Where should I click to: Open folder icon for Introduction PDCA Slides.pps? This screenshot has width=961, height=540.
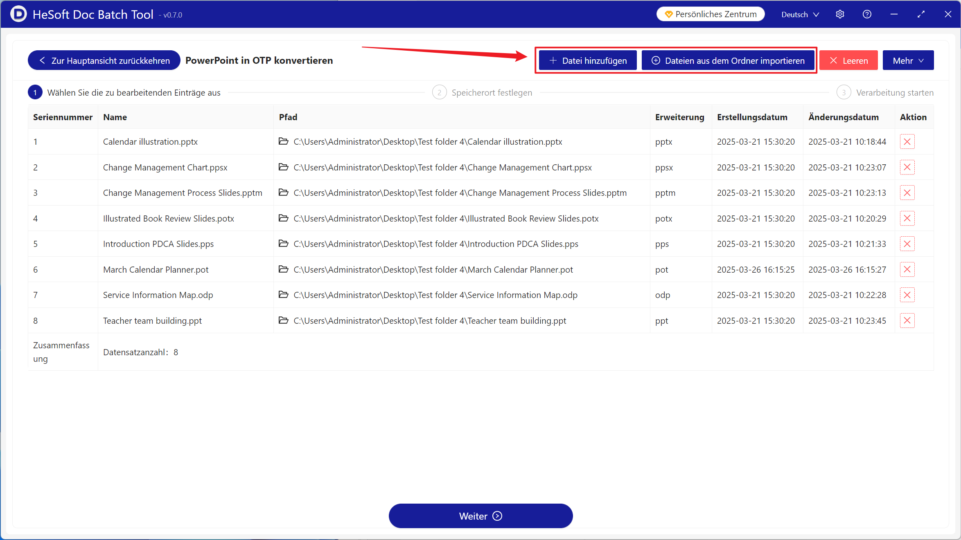[x=283, y=244]
